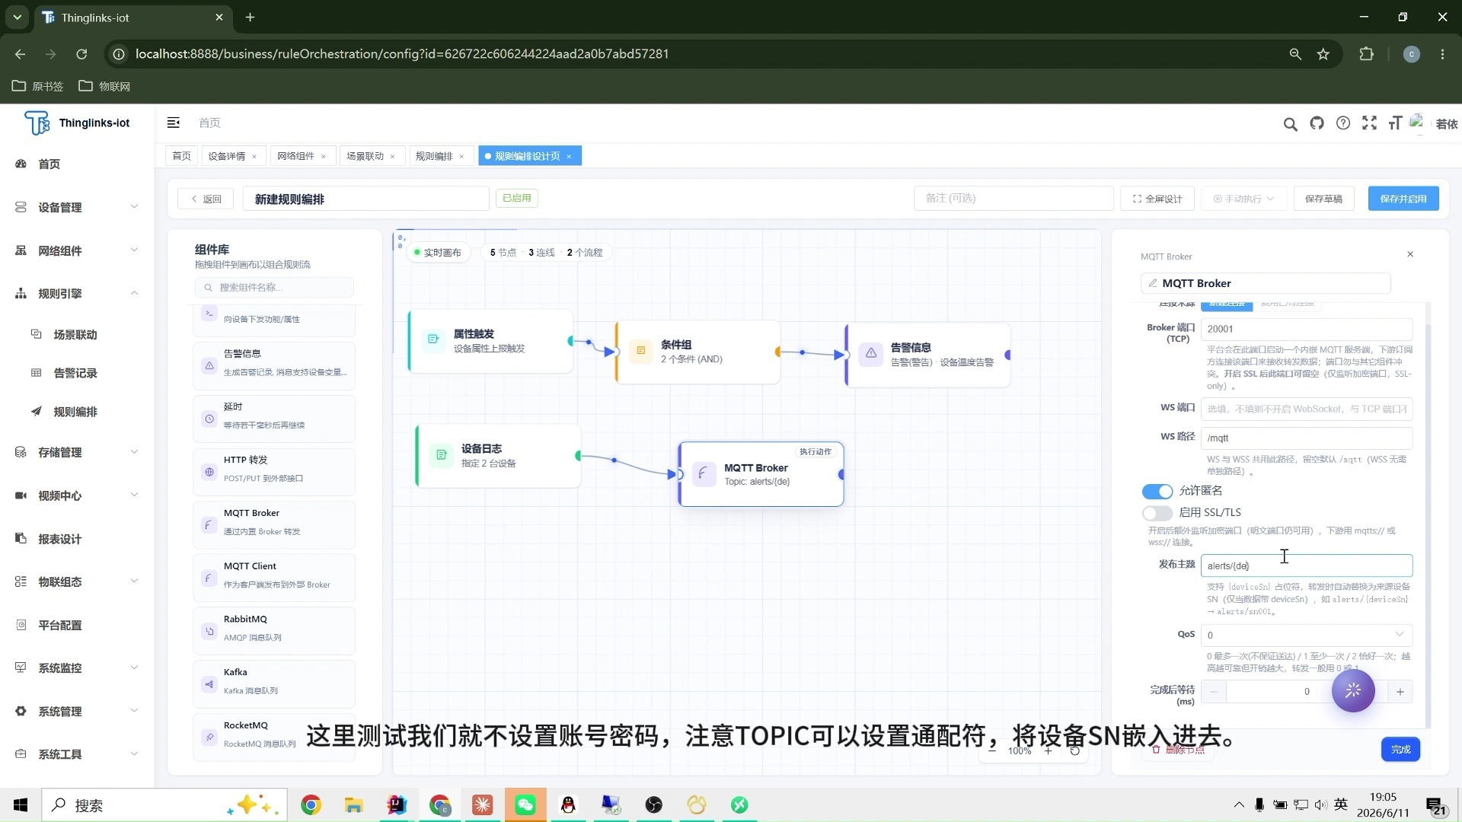The height and width of the screenshot is (822, 1462).
Task: Click the 保存草稿 button
Action: click(1323, 199)
